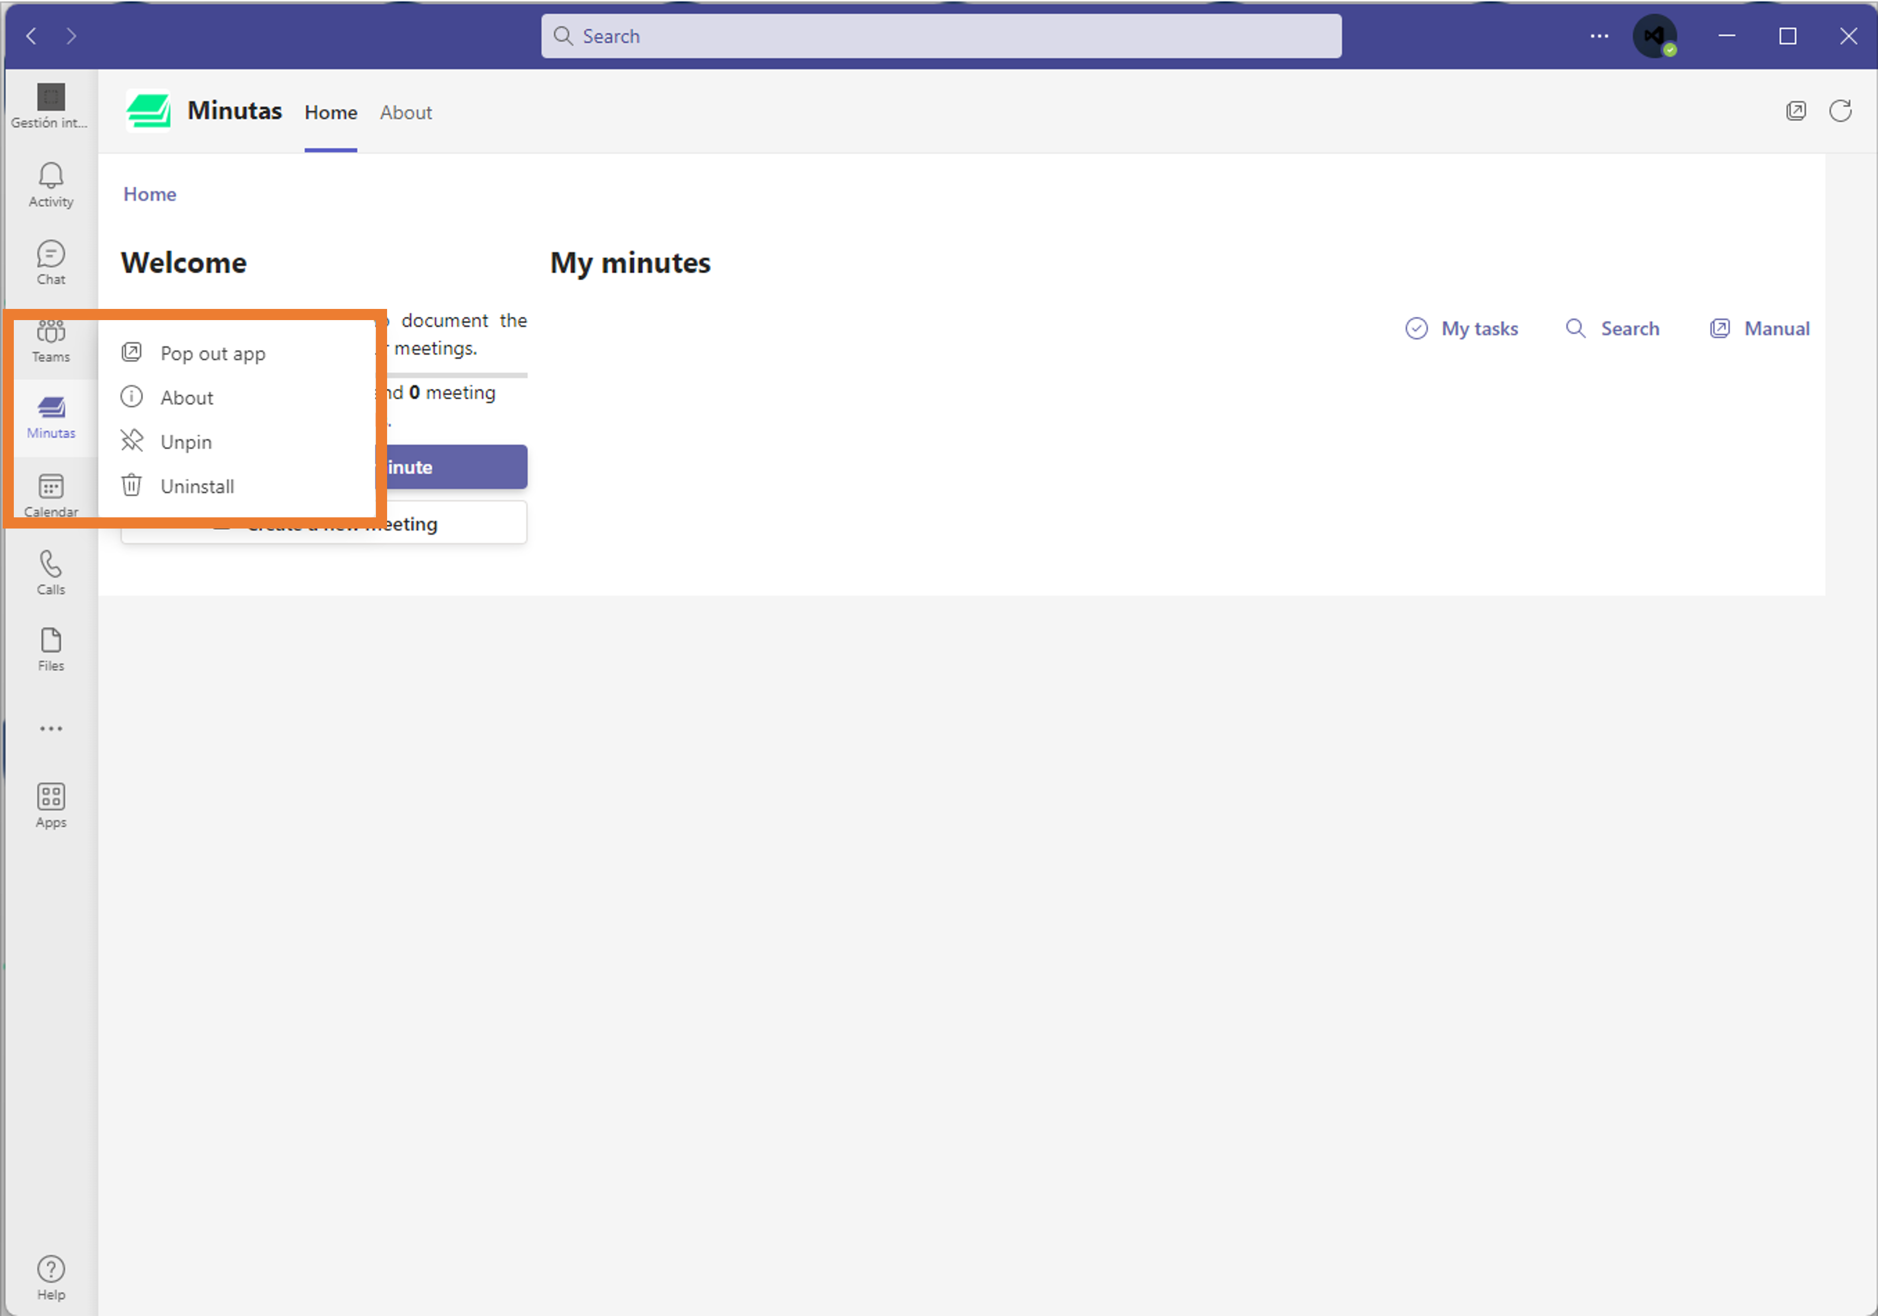Click the Minutas green logo
Screen dimensions: 1878x1316
[x=148, y=111]
